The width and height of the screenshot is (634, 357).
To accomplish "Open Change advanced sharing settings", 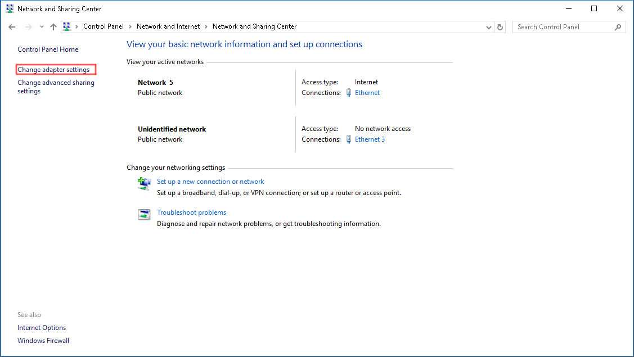I will click(56, 87).
